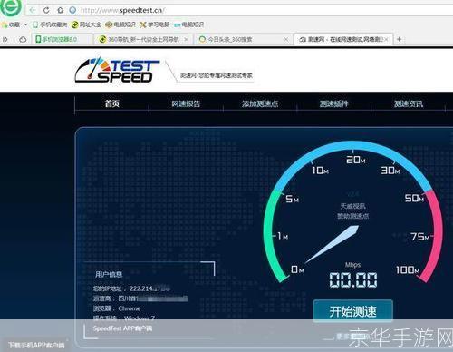Click the tab-bar sidebar toggle at far left
Image resolution: width=453 pixels, height=352 pixels.
click(x=5, y=39)
